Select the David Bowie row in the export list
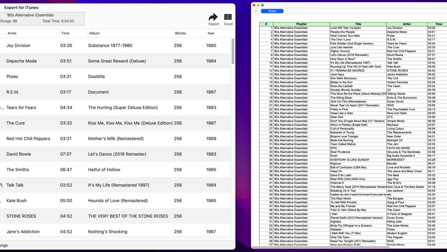 tap(115, 154)
